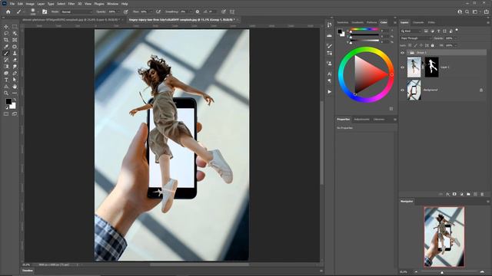The image size is (492, 276).
Task: Select the Rectangular Marquee tool
Action: 15,27
